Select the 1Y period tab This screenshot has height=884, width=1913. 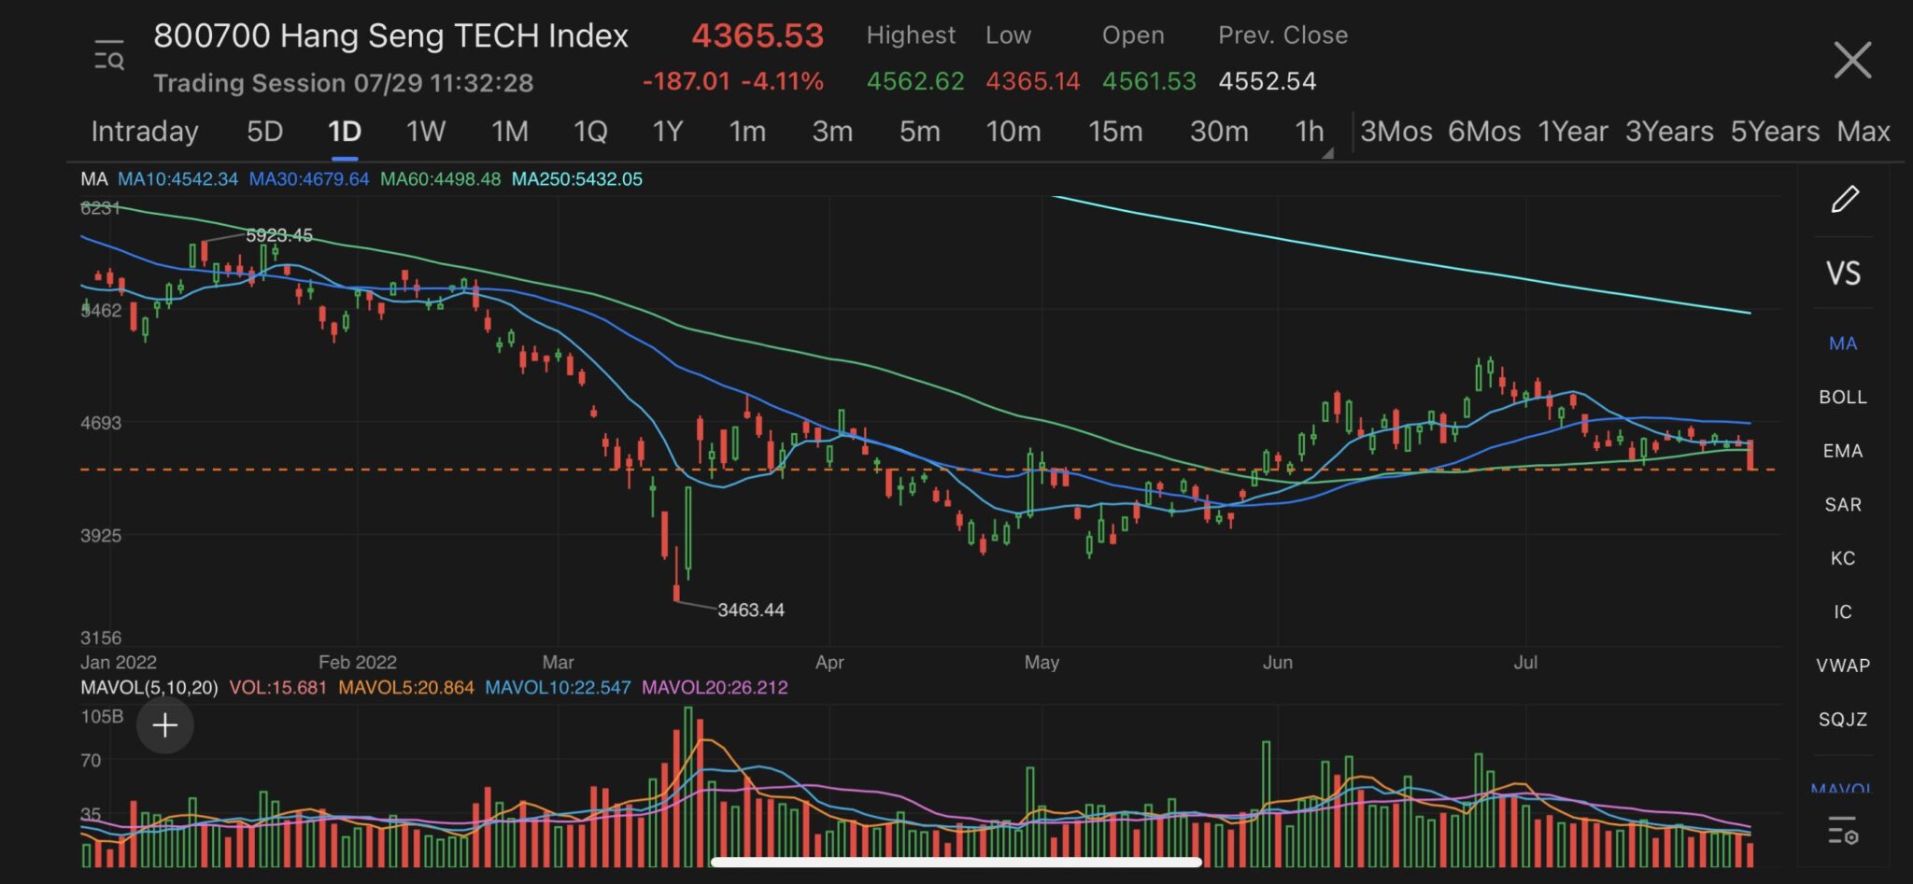point(668,132)
